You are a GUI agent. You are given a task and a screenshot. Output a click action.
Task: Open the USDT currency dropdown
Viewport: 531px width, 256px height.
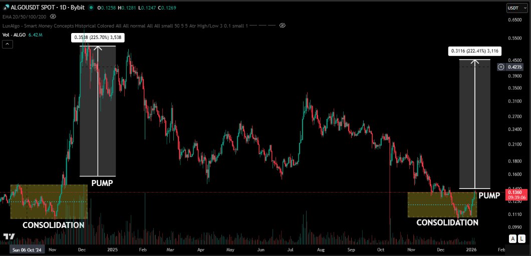(517, 8)
